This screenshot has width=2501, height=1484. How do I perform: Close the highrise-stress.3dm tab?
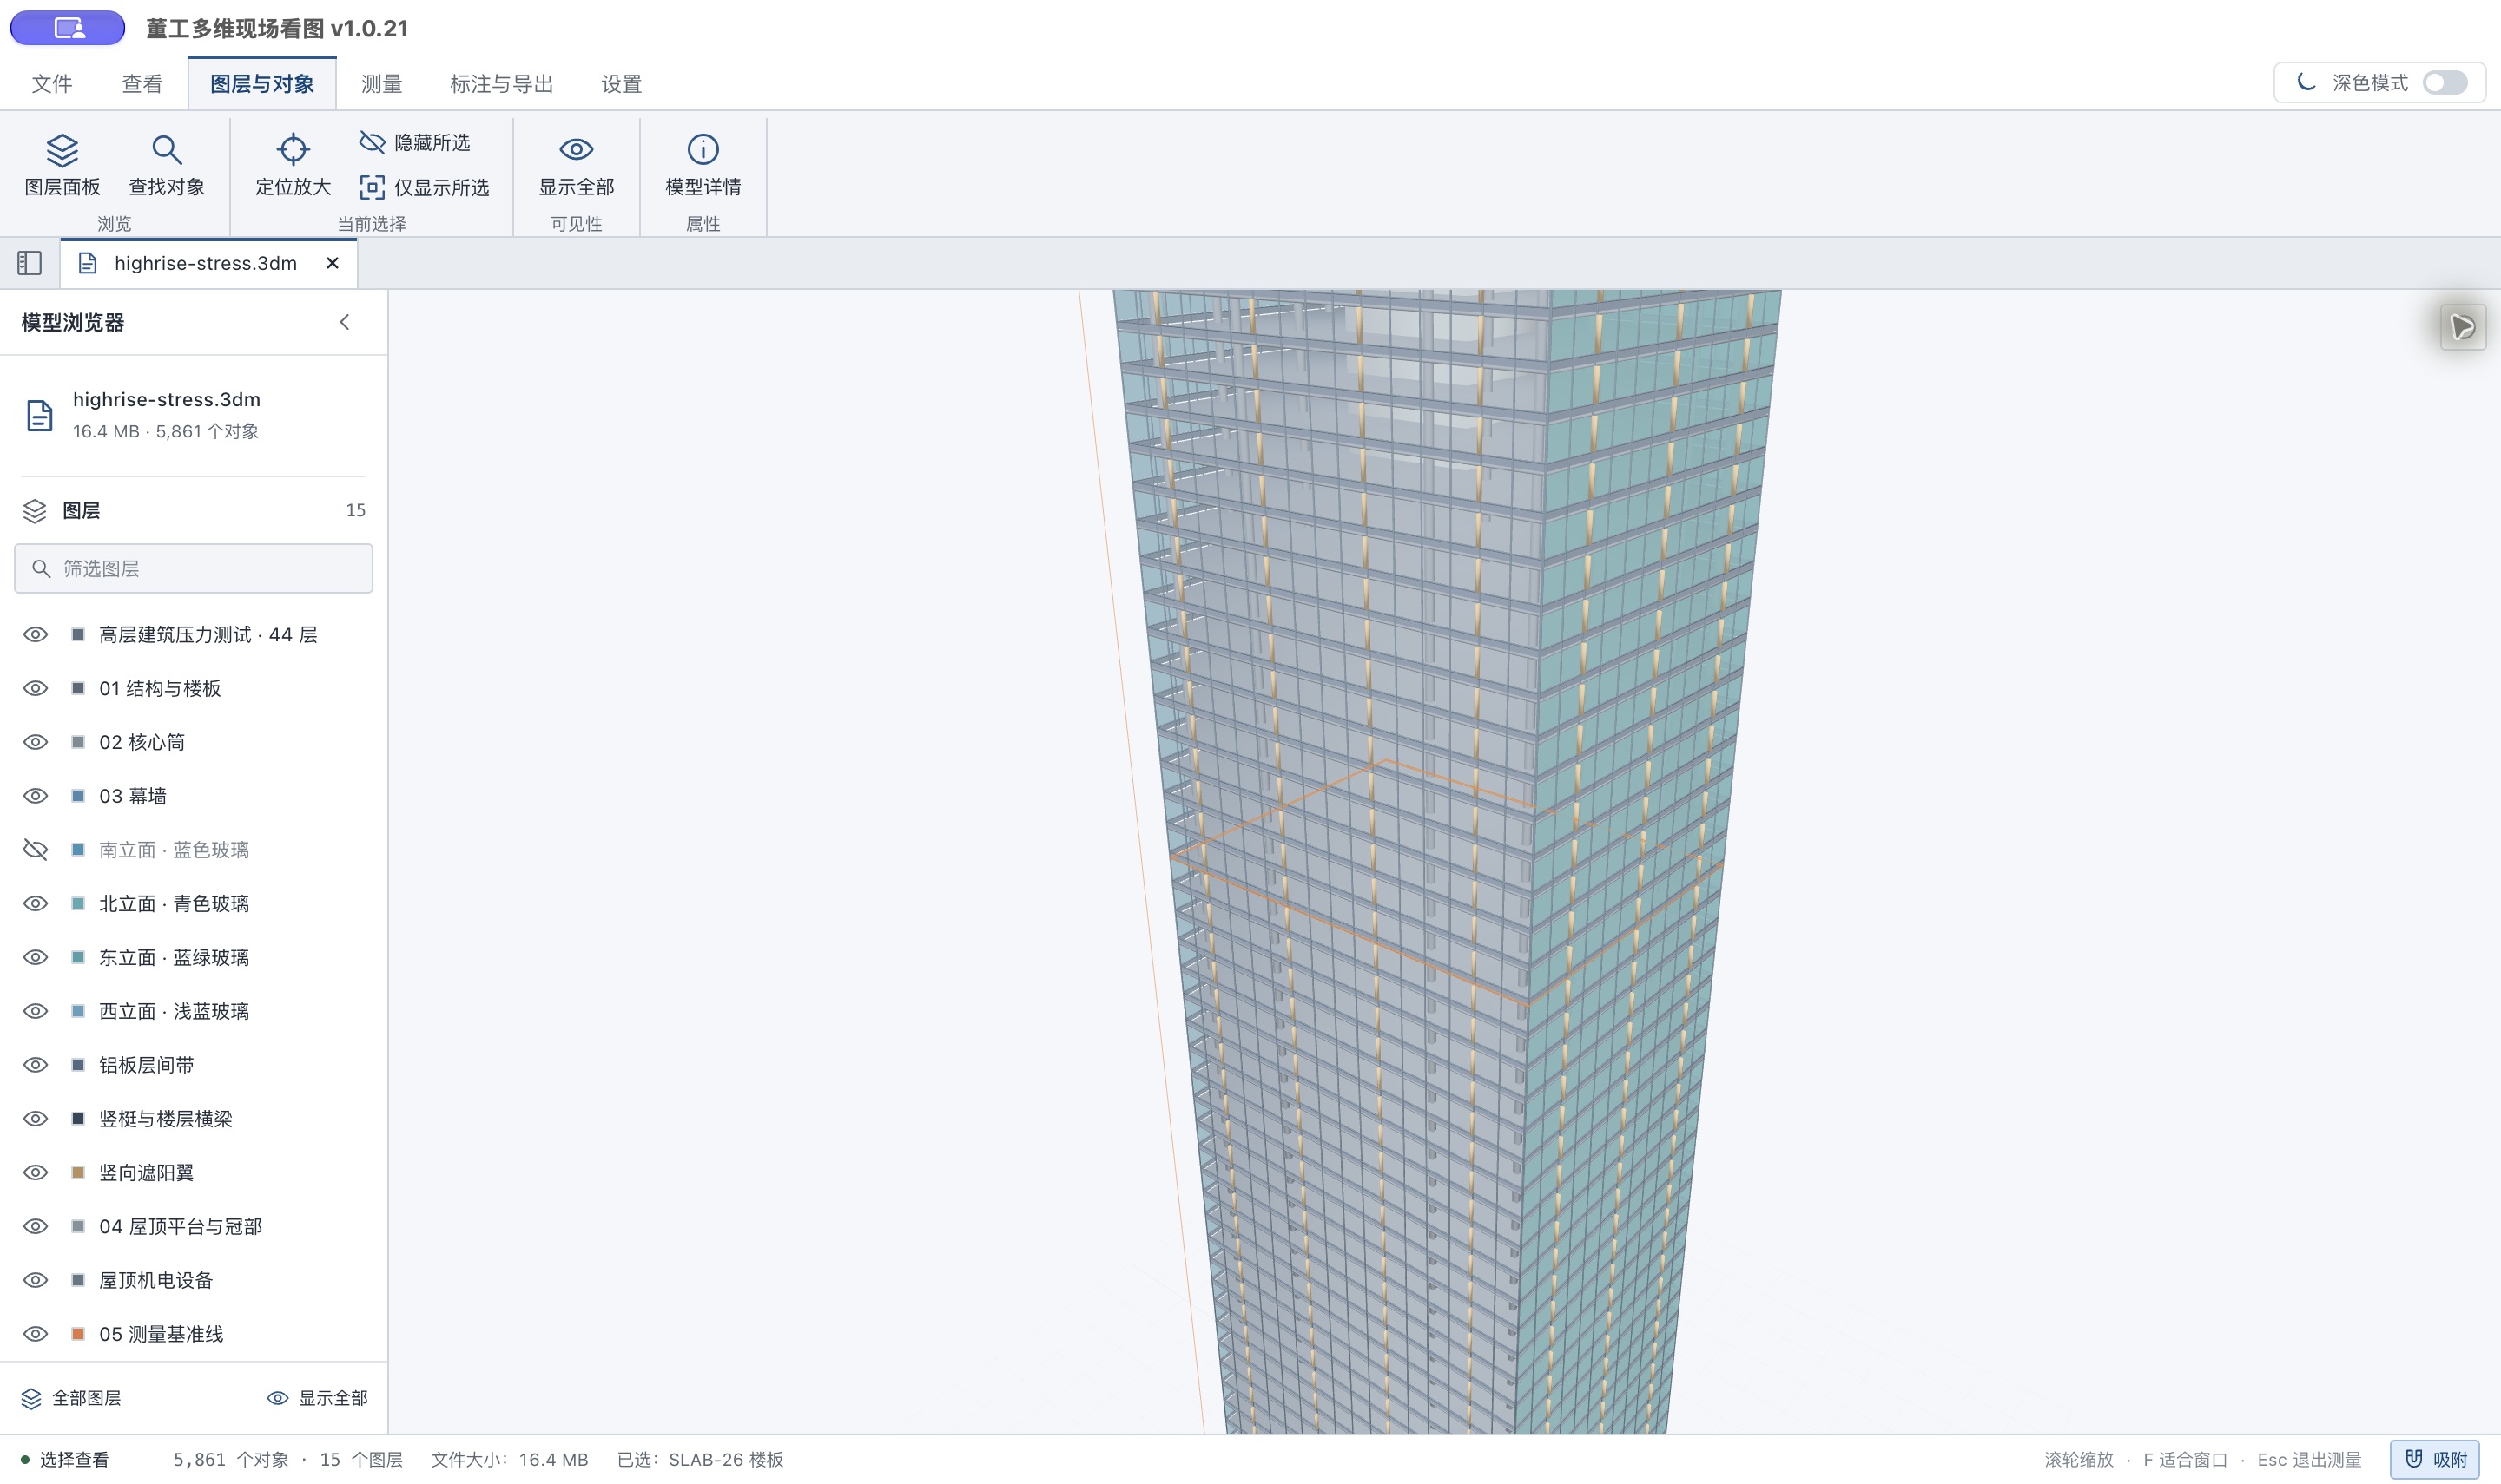coord(333,263)
